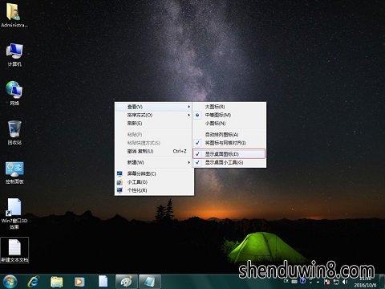Open 小工具(G) gadgets menu entry
The width and height of the screenshot is (385, 289).
[154, 181]
